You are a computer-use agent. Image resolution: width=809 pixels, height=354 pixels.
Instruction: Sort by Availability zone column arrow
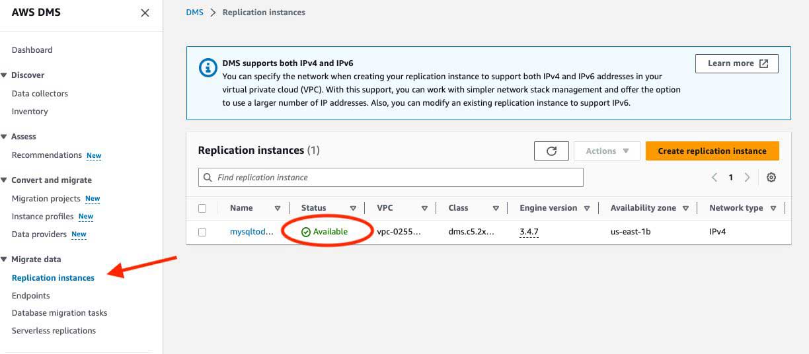click(685, 208)
